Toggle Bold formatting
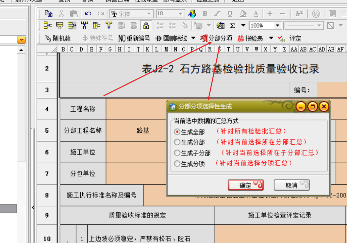Viewport: 347px width, 243px height. point(205,14)
